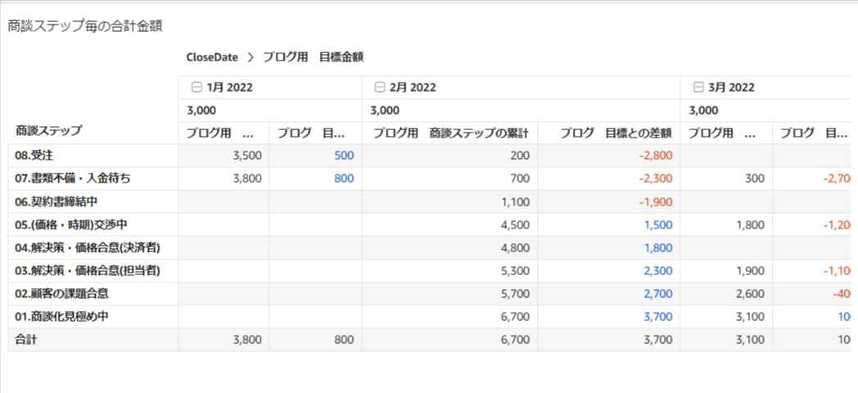Image resolution: width=858 pixels, height=393 pixels.
Task: Collapse the 1月 2022 column group
Action: point(196,88)
